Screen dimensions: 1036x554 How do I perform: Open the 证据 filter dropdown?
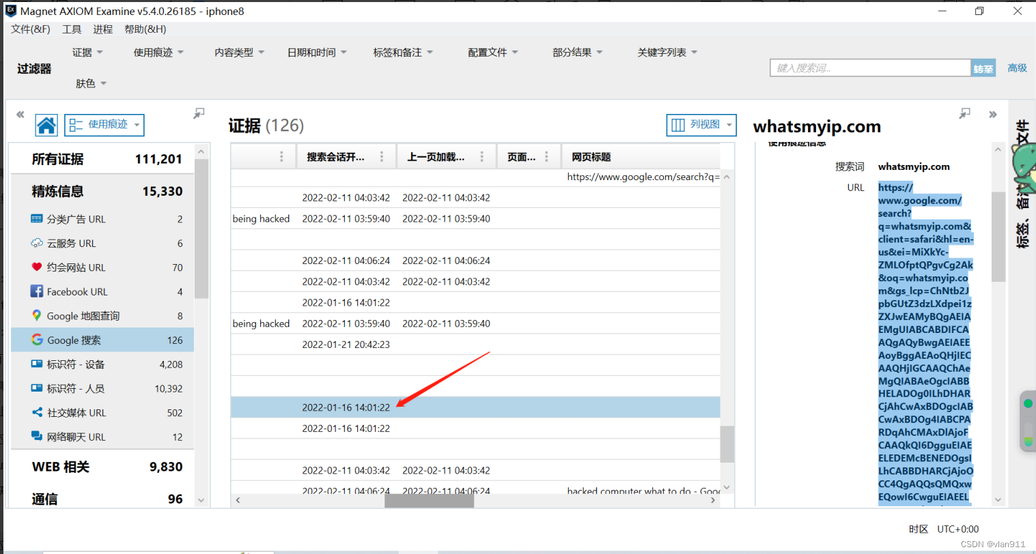[87, 53]
